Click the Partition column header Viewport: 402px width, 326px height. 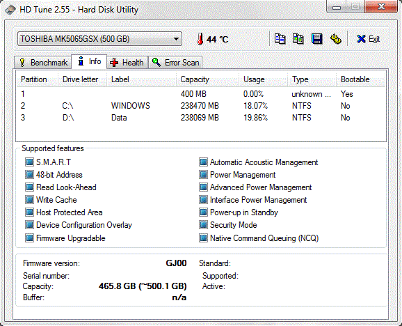coord(37,79)
